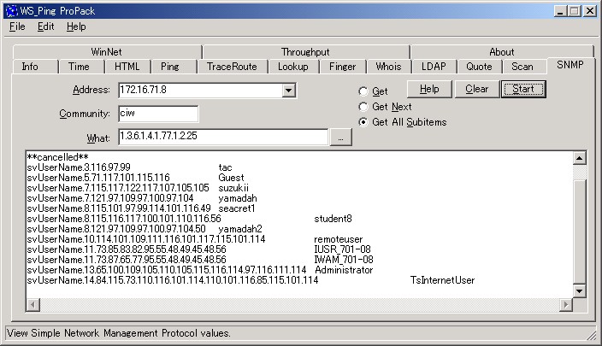Expand the Address dropdown arrow
Viewport: 602px width, 346px height.
point(289,91)
